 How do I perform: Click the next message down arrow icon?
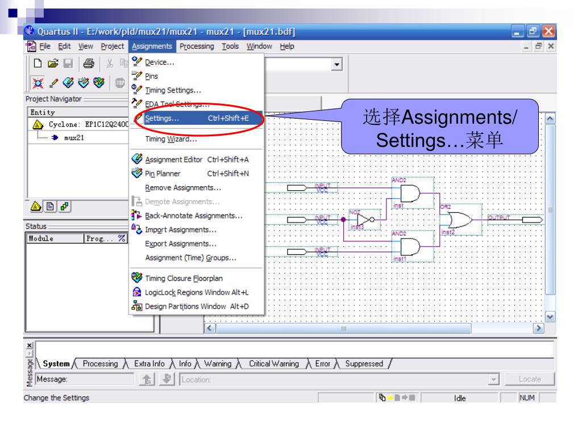pos(167,379)
